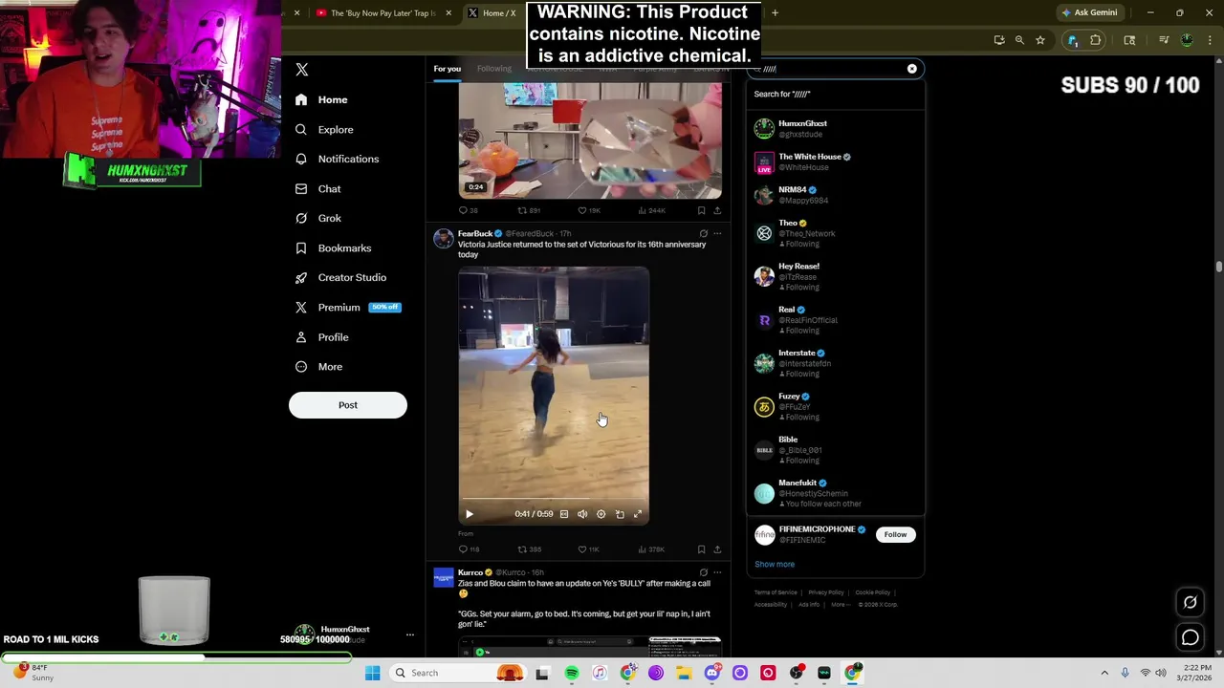This screenshot has width=1224, height=688.
Task: Open video playback settings gear
Action: click(601, 514)
